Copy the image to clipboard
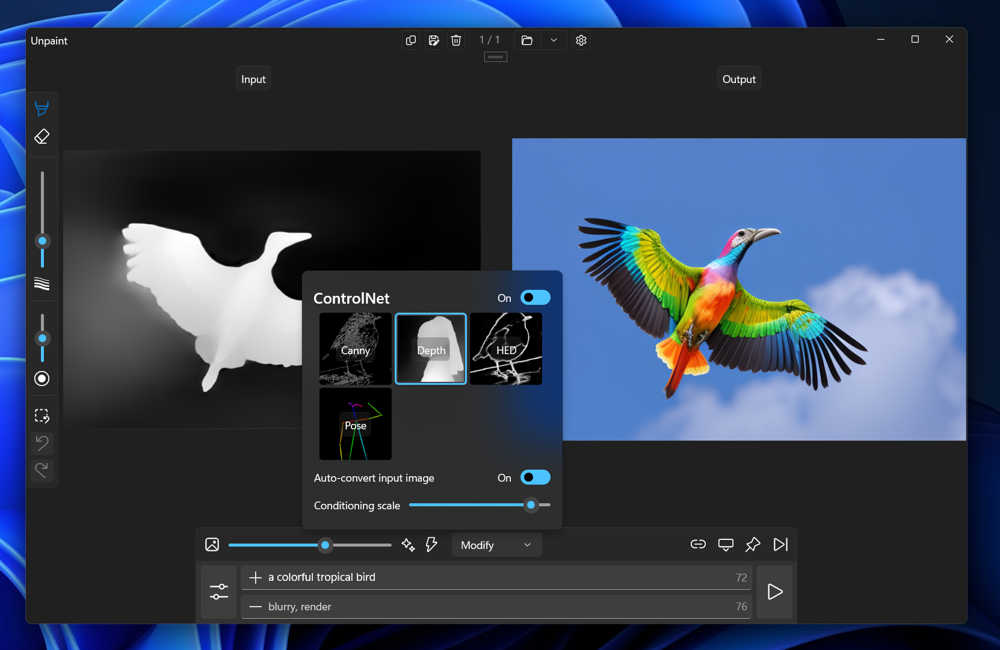The height and width of the screenshot is (650, 1000). tap(411, 40)
